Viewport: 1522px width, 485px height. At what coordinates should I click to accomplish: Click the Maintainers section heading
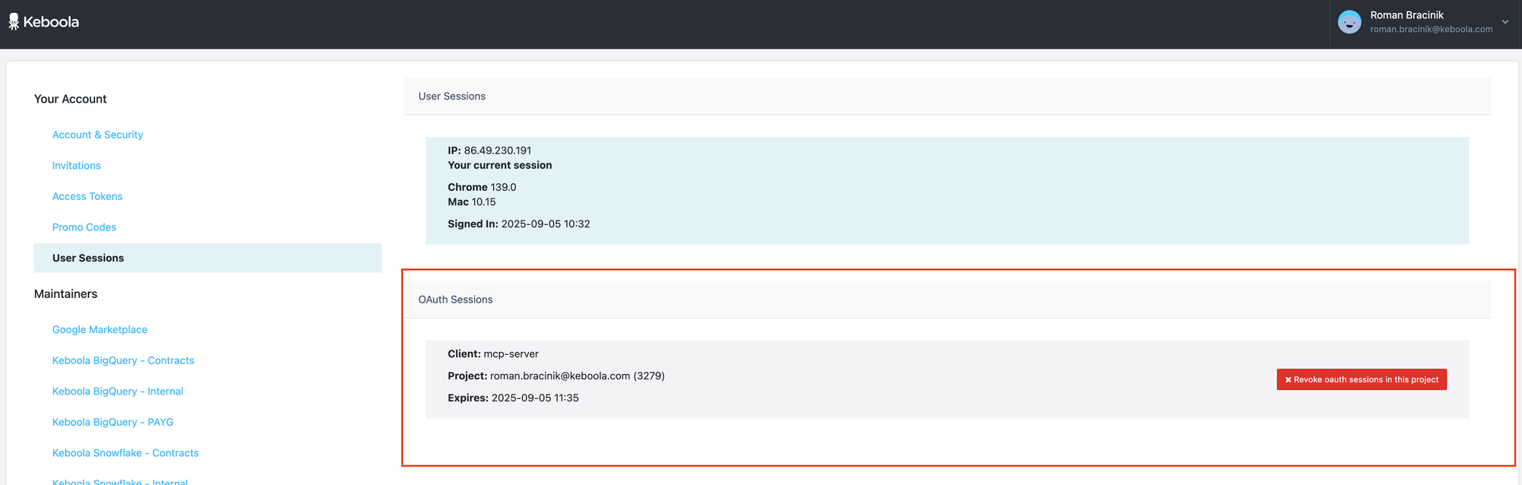pos(65,294)
